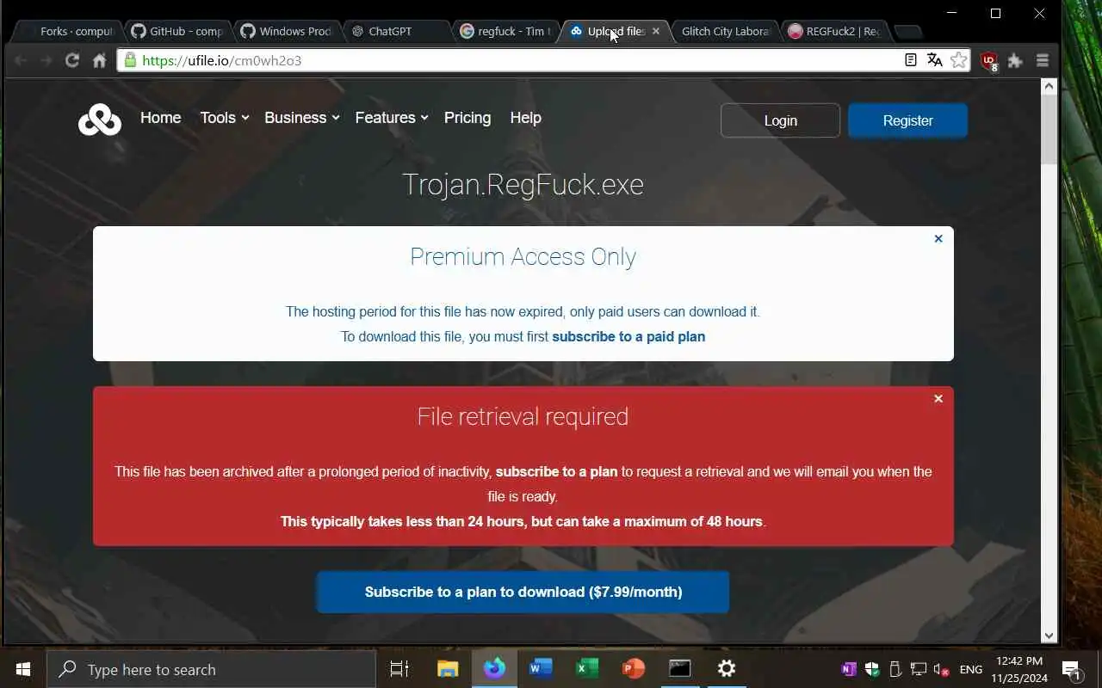Click the scrollbar up arrow

pos(1049,86)
